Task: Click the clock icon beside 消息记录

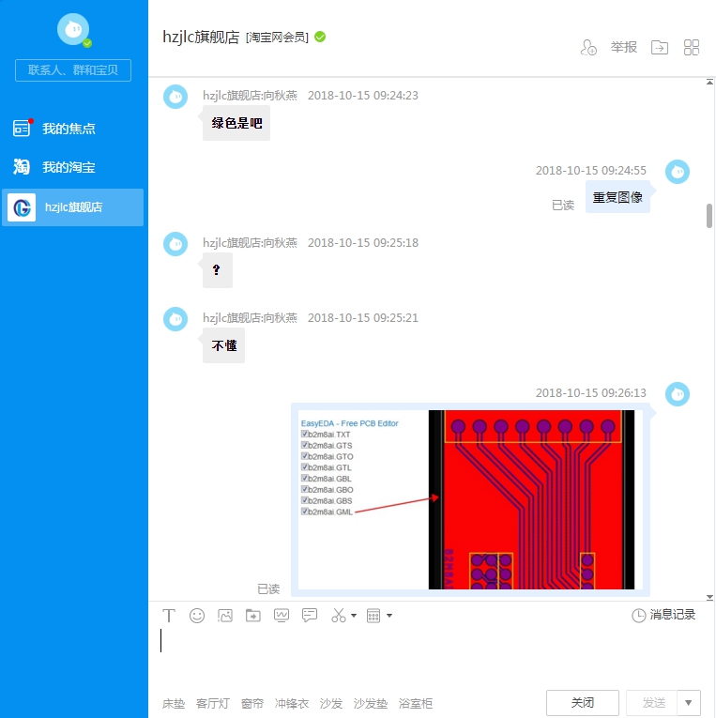Action: pyautogui.click(x=639, y=616)
